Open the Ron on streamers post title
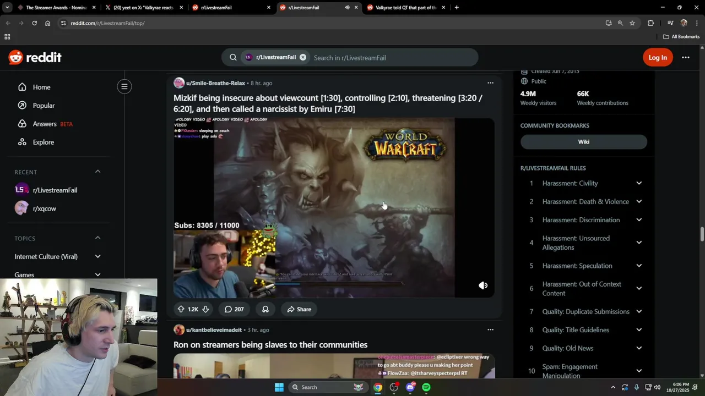Image resolution: width=705 pixels, height=396 pixels. click(270, 345)
